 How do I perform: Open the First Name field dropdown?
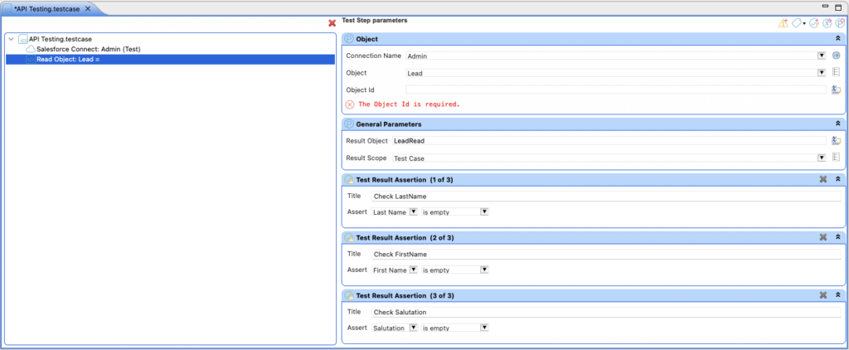pos(413,270)
